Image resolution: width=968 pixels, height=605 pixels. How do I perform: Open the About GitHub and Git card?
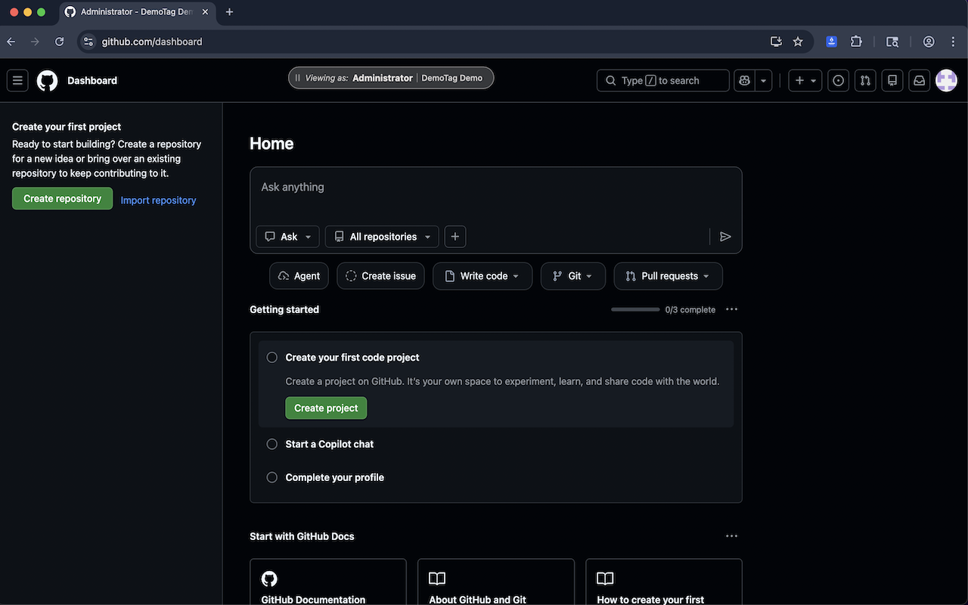[496, 582]
